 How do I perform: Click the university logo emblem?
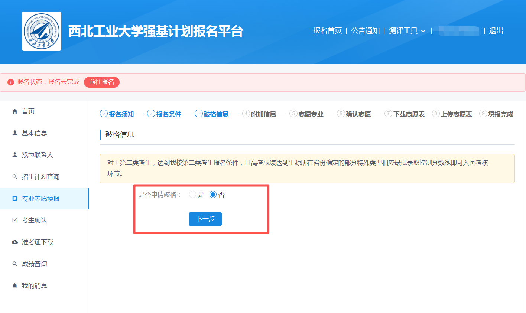click(x=42, y=31)
